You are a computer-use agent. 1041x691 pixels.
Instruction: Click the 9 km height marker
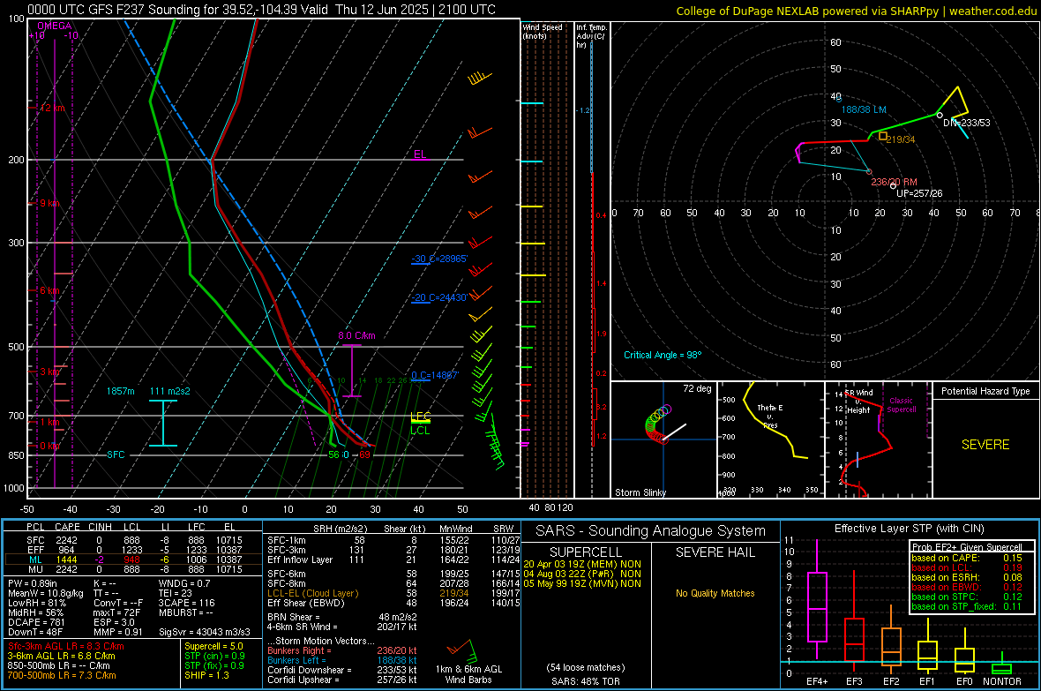point(49,203)
